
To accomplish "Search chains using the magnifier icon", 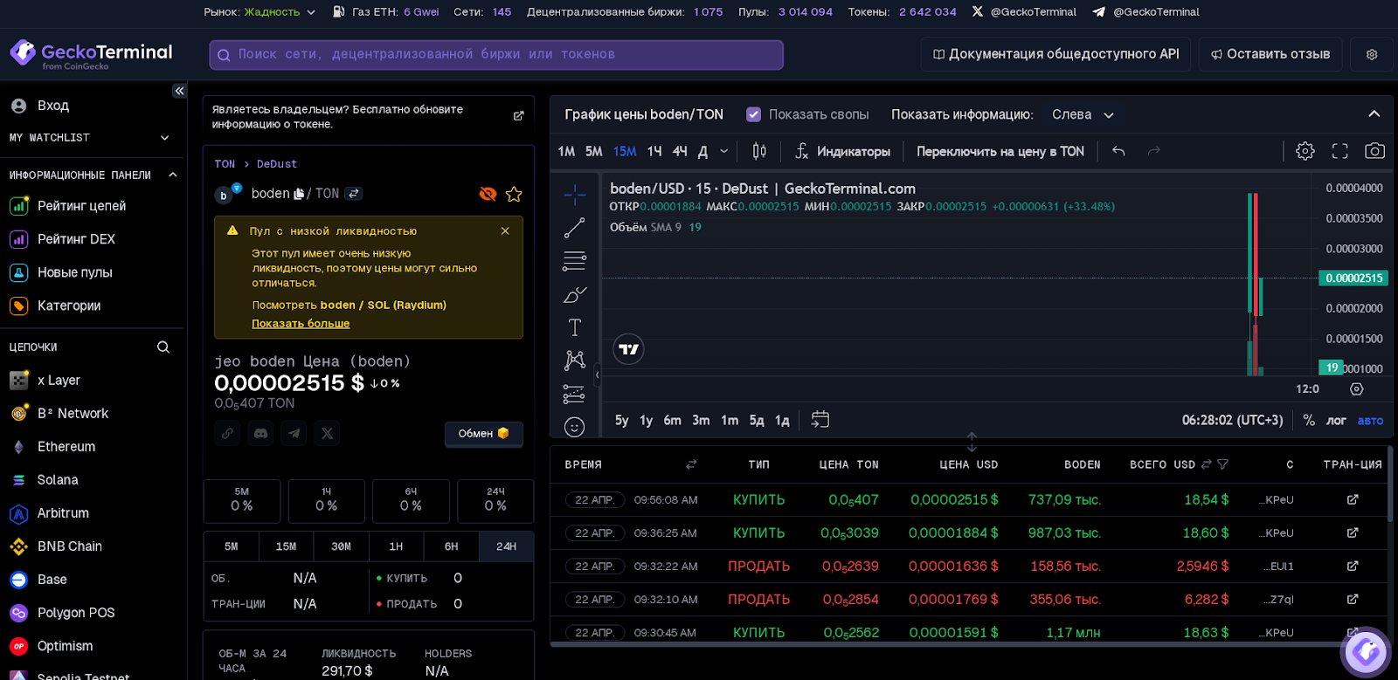I will pyautogui.click(x=163, y=347).
